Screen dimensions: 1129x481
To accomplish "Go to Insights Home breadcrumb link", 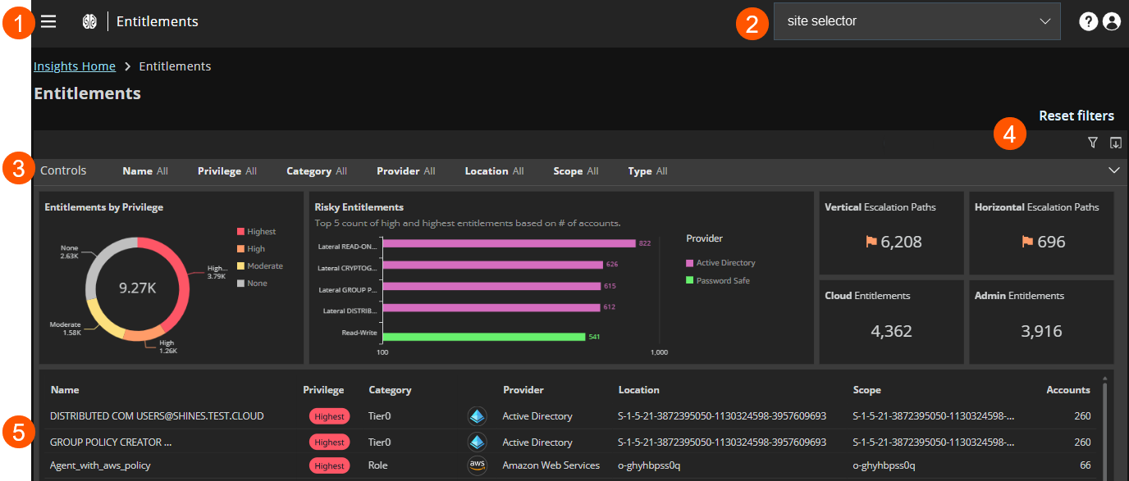I will (74, 66).
